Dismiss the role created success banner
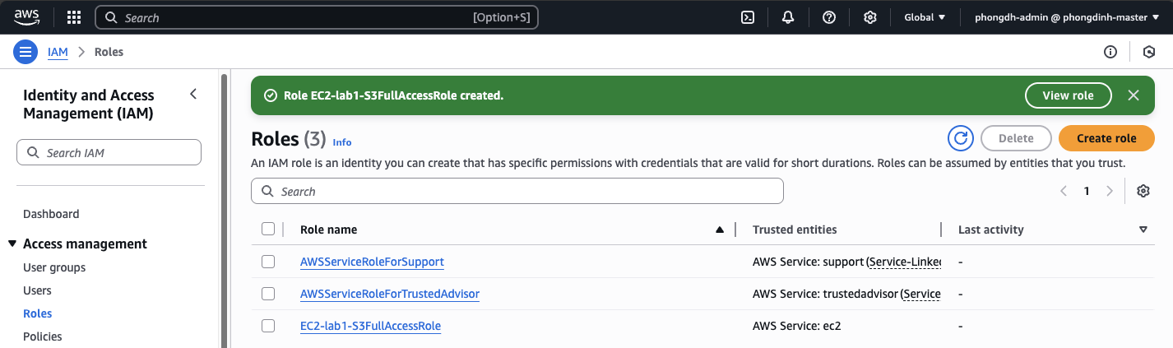Viewport: 1173px width, 348px height. coord(1134,95)
